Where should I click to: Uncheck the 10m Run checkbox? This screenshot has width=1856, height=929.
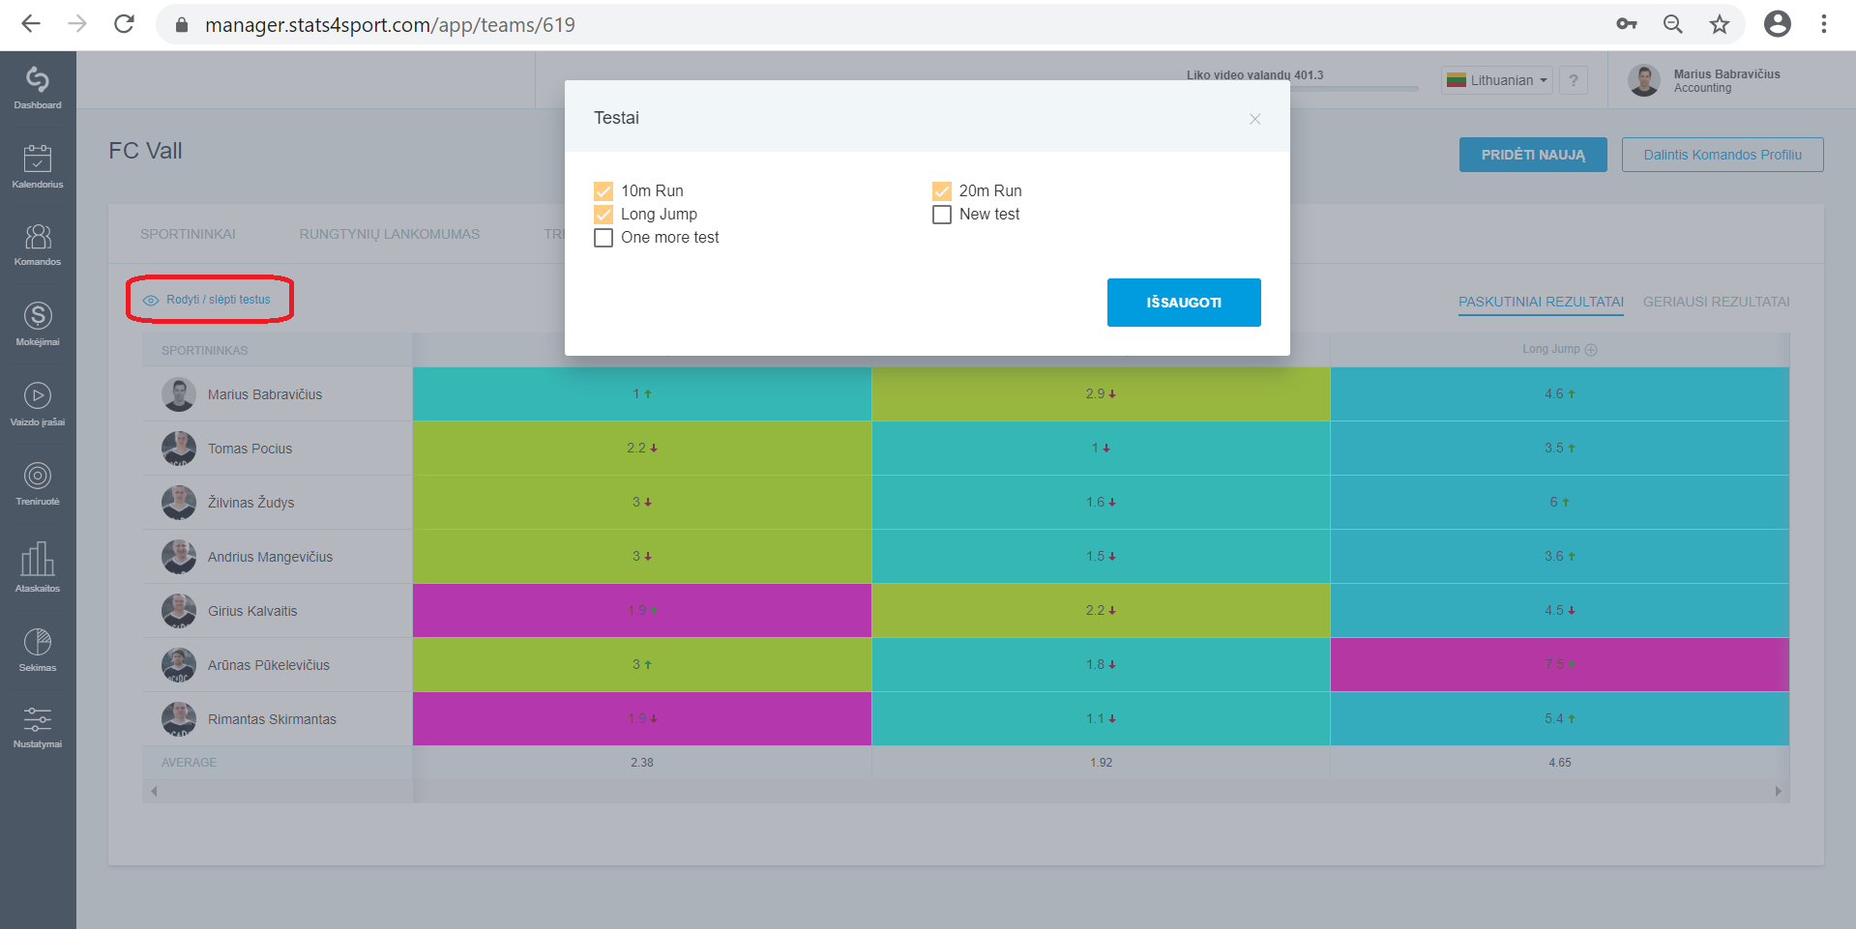click(604, 191)
